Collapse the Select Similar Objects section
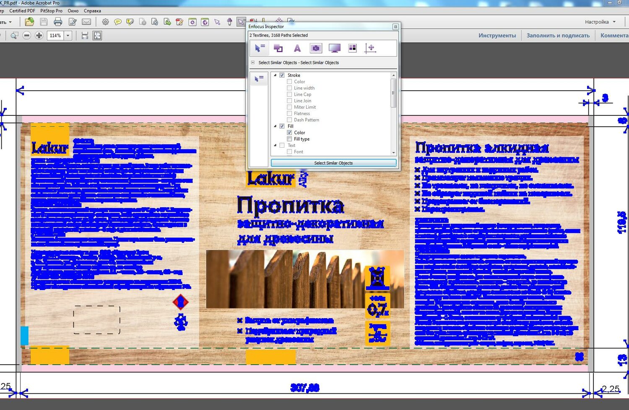629x410 pixels. coord(252,63)
